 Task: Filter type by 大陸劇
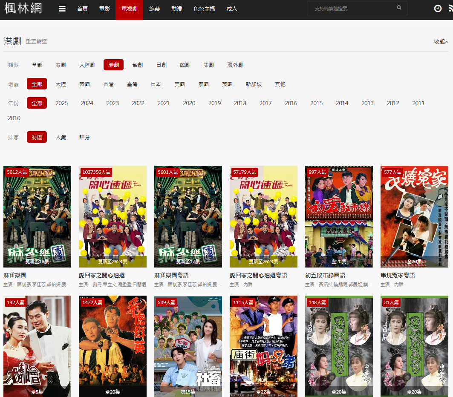(x=87, y=65)
